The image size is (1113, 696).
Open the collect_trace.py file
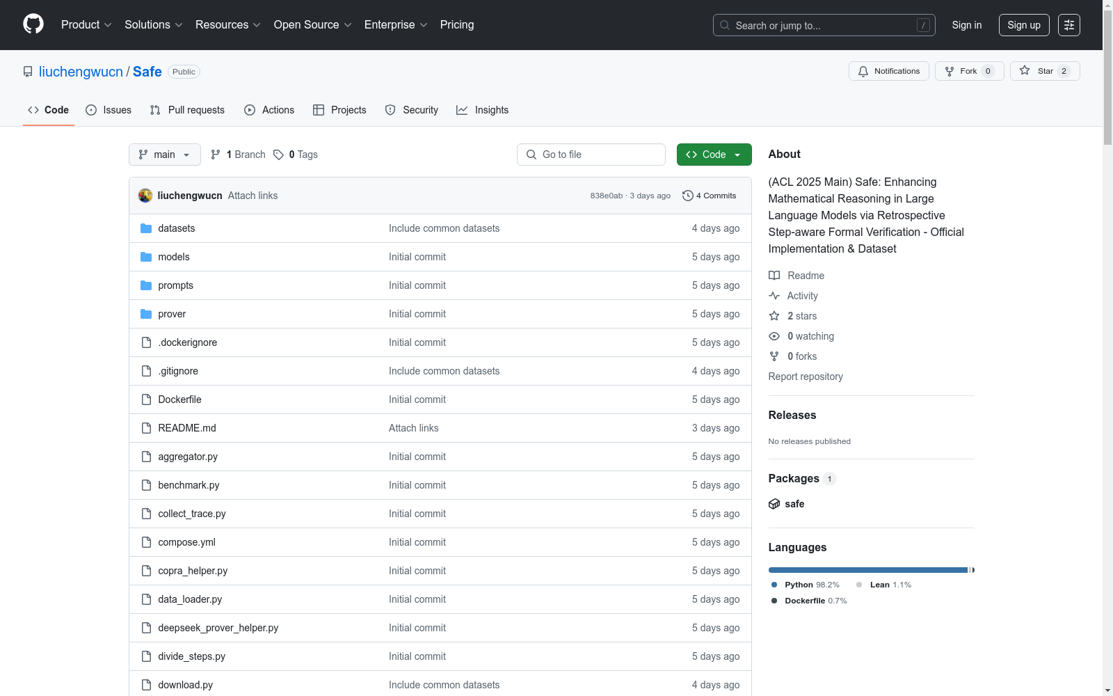pyautogui.click(x=192, y=514)
